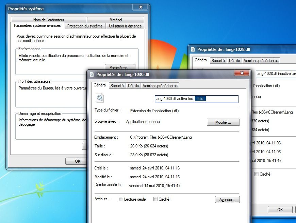Open the Protection du système tab

point(85,26)
